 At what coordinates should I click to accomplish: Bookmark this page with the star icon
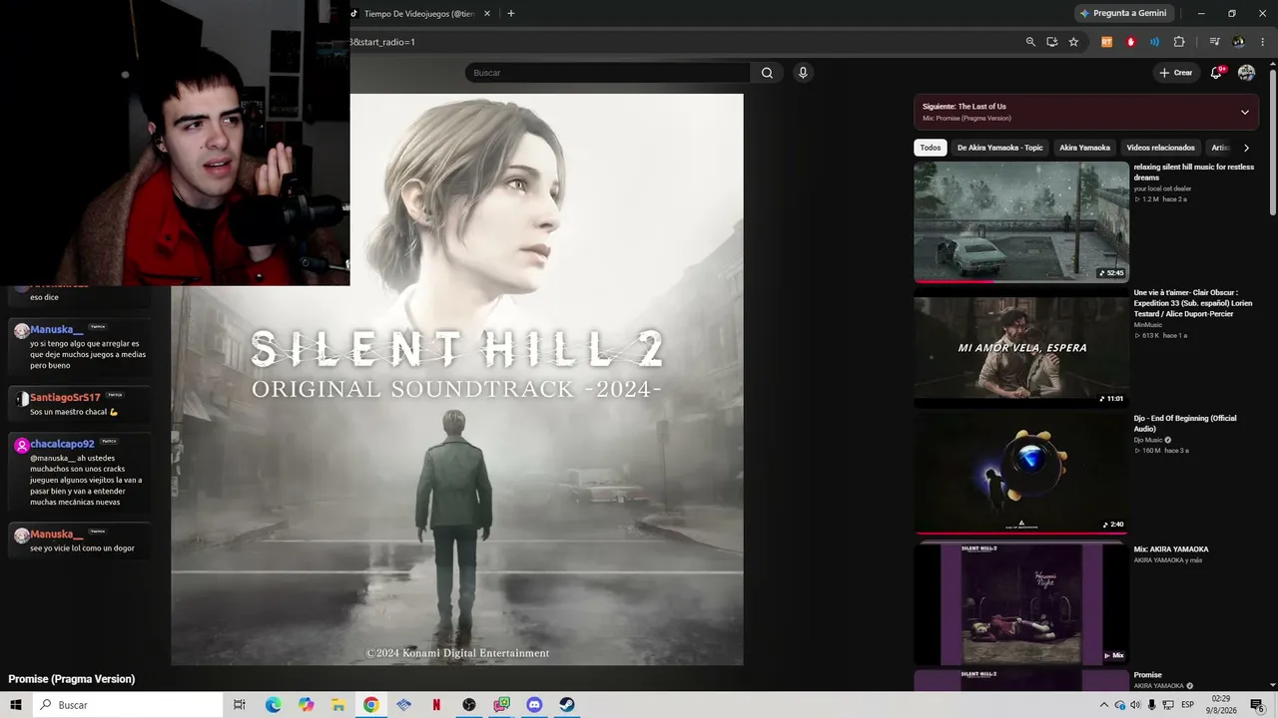point(1073,42)
